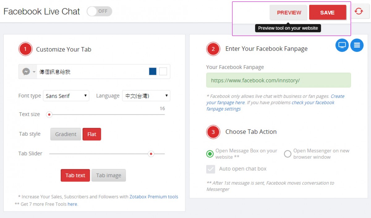Click the 'Customize Your Tab' heading
The image size is (371, 218).
click(64, 49)
